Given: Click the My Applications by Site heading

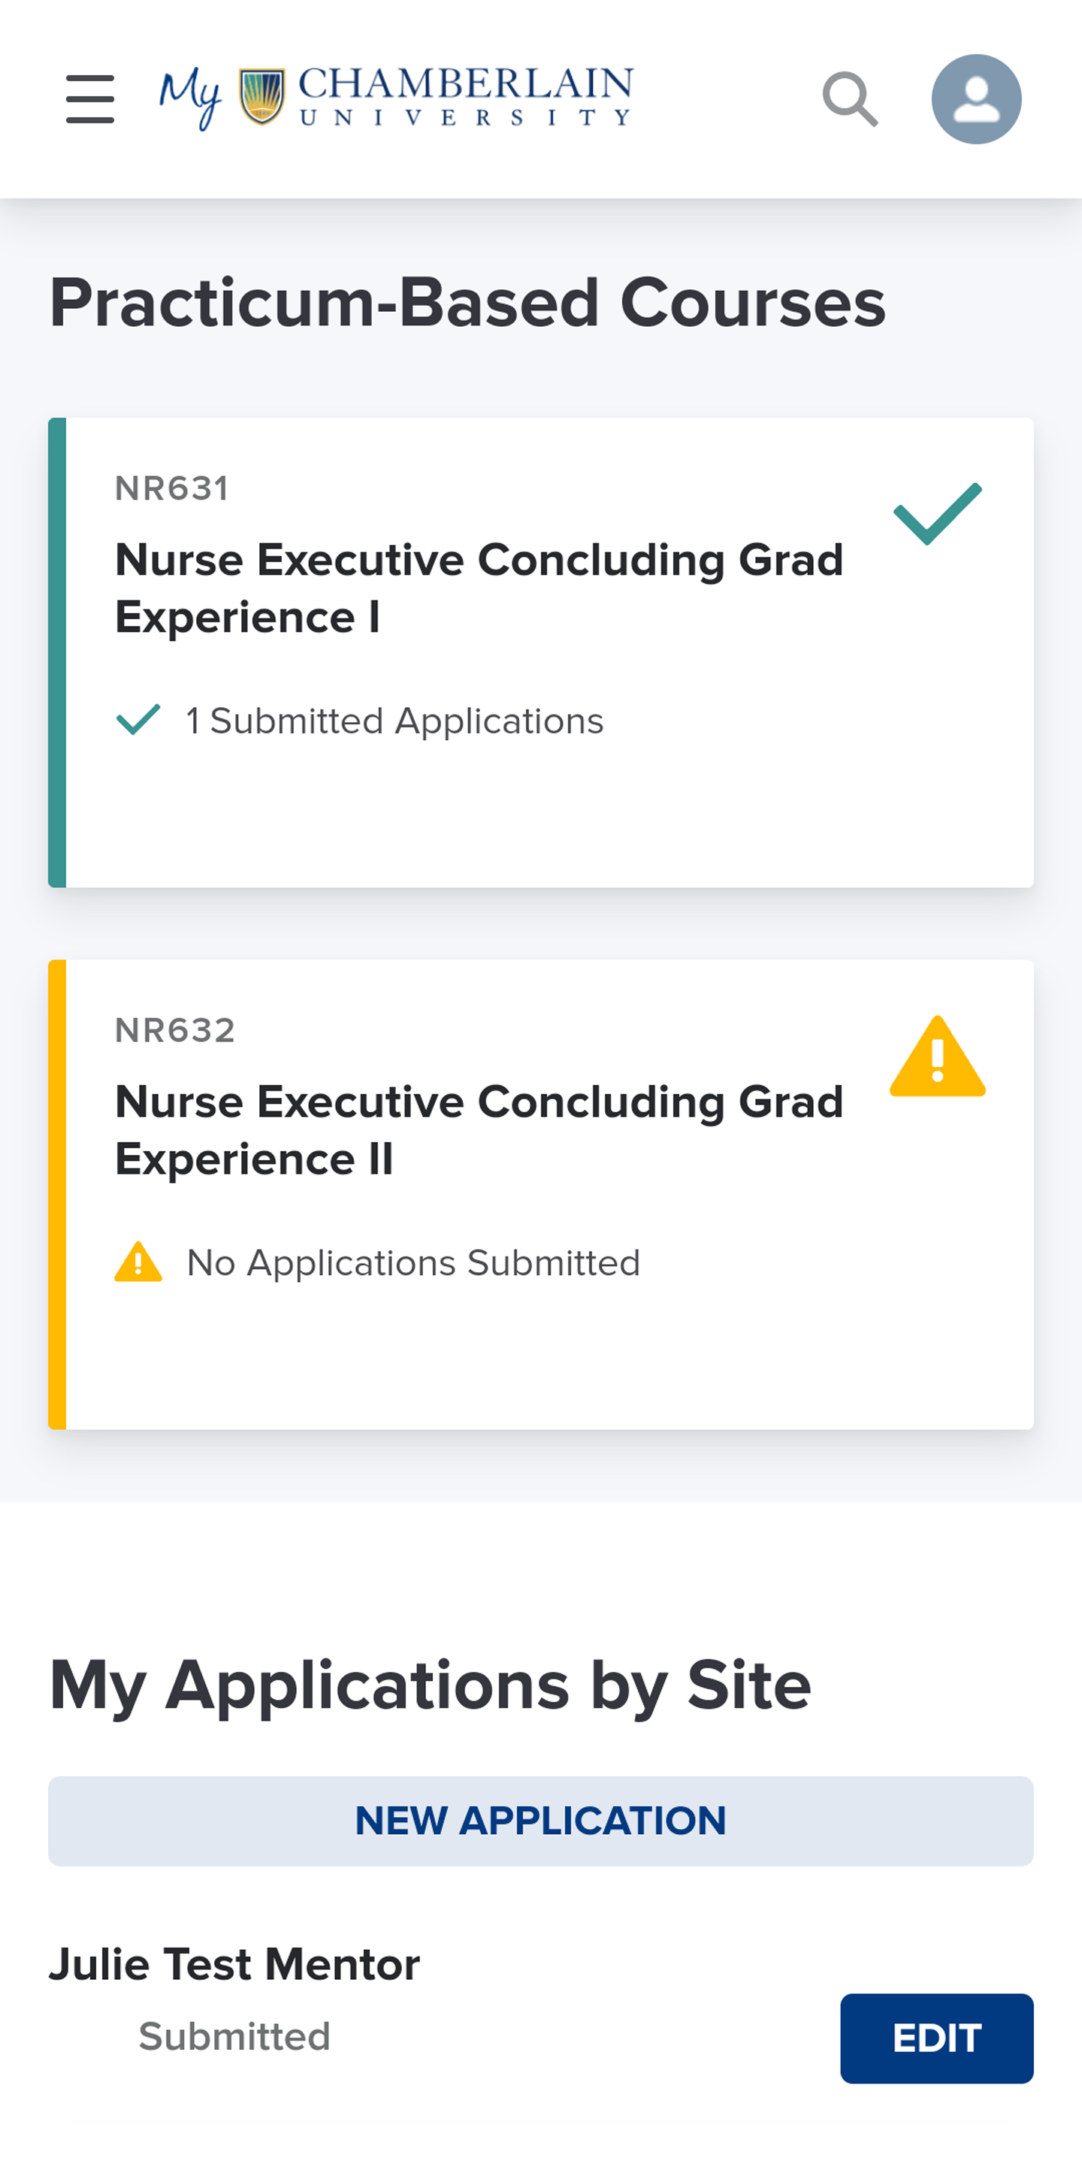Looking at the screenshot, I should 430,1685.
